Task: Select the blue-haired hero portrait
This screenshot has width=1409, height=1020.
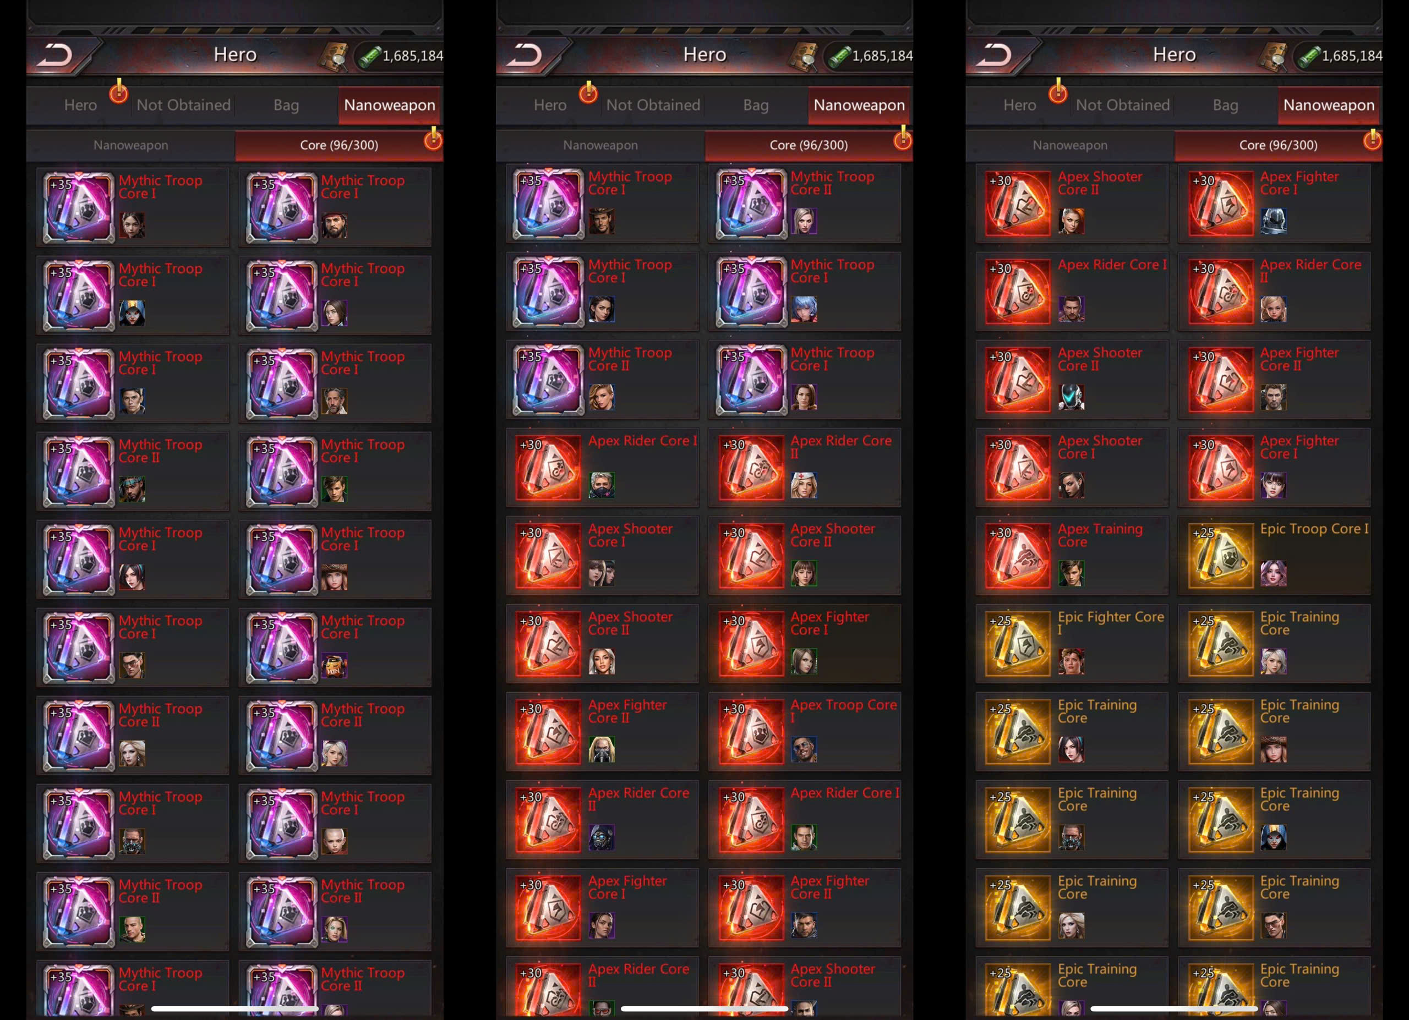Action: 804,309
